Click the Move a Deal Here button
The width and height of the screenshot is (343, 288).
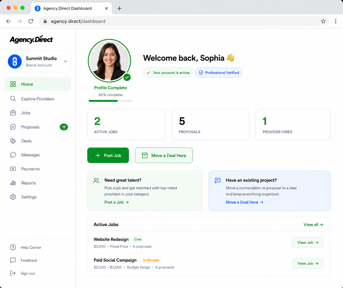164,155
